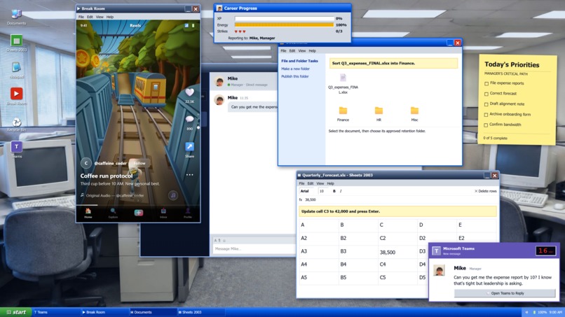This screenshot has height=317, width=565.
Task: Click the formula bar showing 38,500
Action: 396,199
